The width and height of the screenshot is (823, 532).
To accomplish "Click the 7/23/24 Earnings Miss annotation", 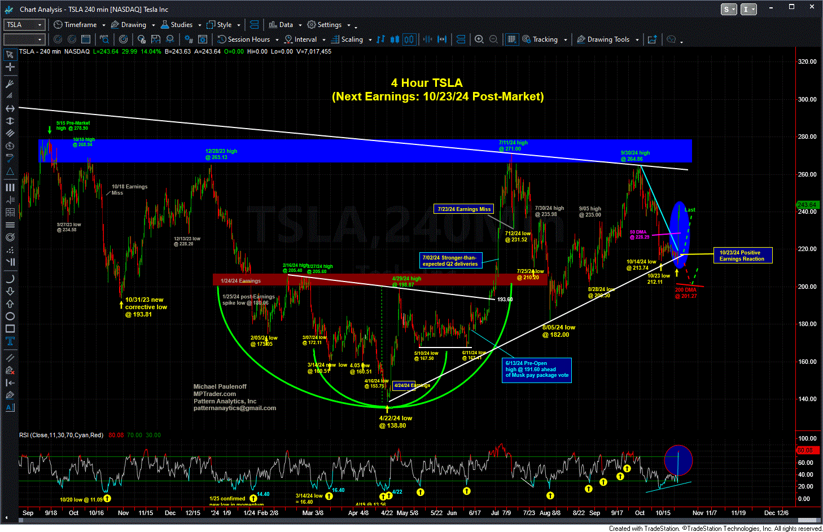I will click(464, 209).
